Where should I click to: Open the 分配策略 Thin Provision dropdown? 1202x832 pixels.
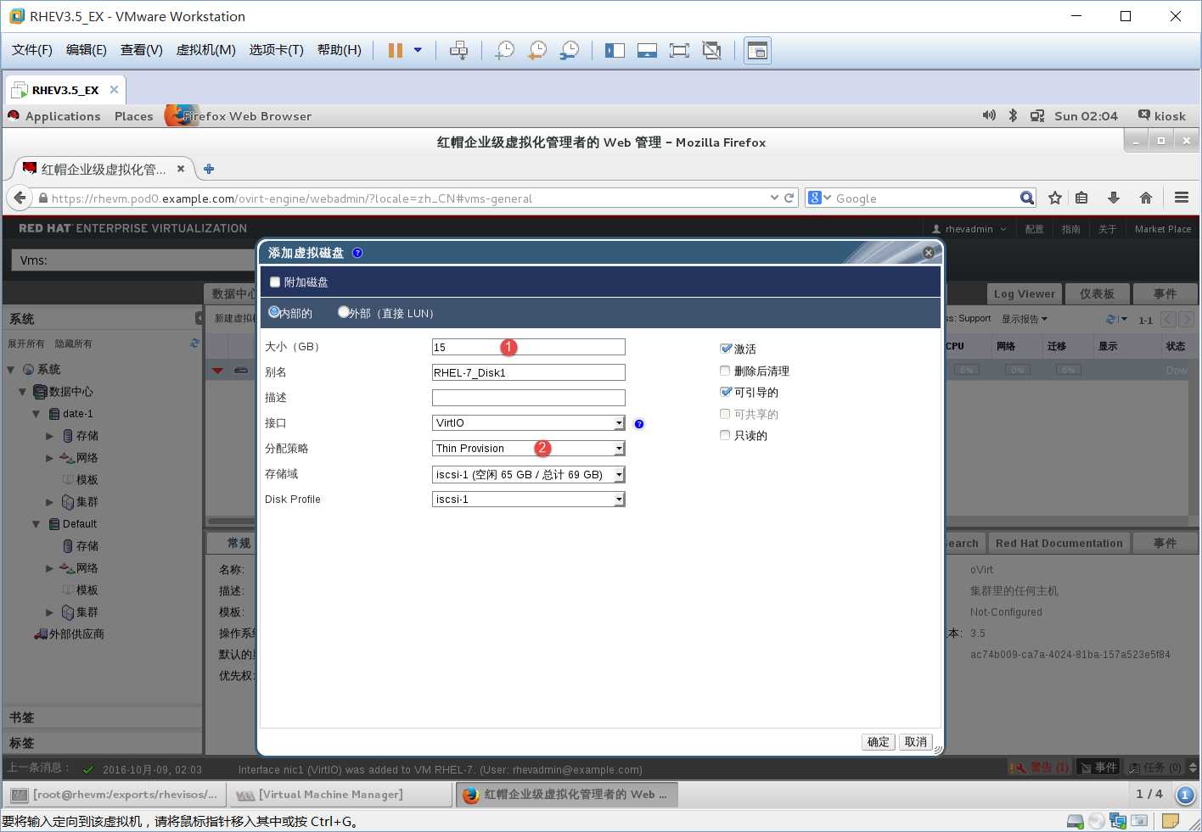click(528, 449)
